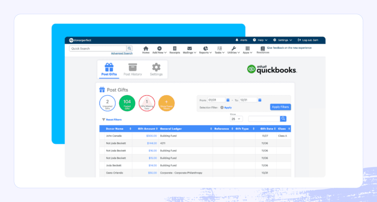This screenshot has height=202, width=377.
Task: Open the Reports pie chart icon
Action: pyautogui.click(x=205, y=48)
